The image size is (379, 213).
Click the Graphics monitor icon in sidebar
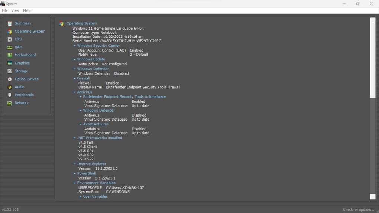click(10, 63)
